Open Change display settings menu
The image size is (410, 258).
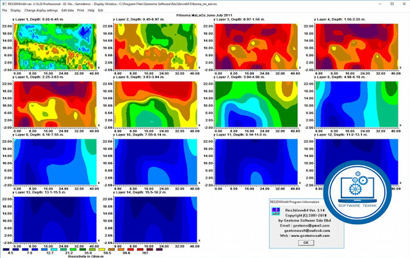(x=41, y=10)
